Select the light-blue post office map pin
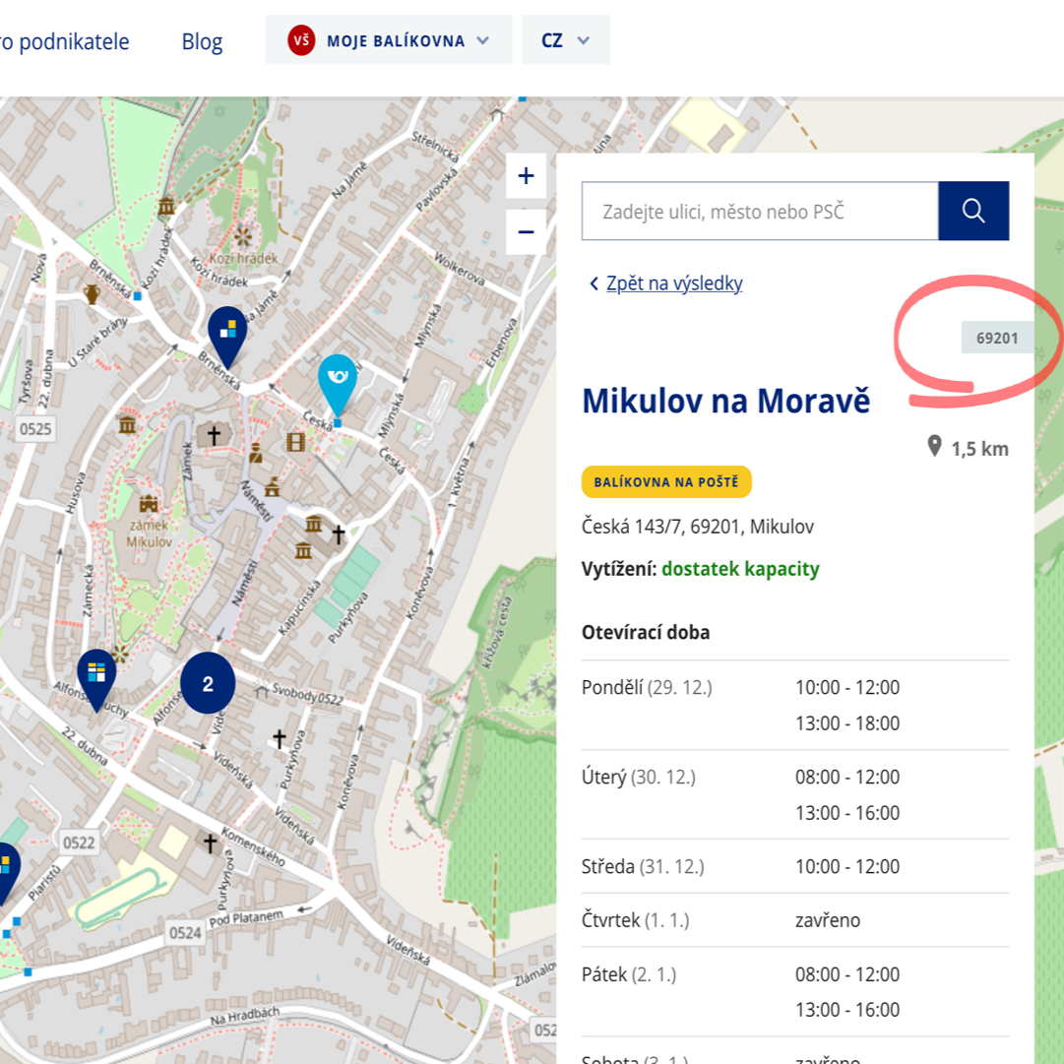 [x=338, y=385]
